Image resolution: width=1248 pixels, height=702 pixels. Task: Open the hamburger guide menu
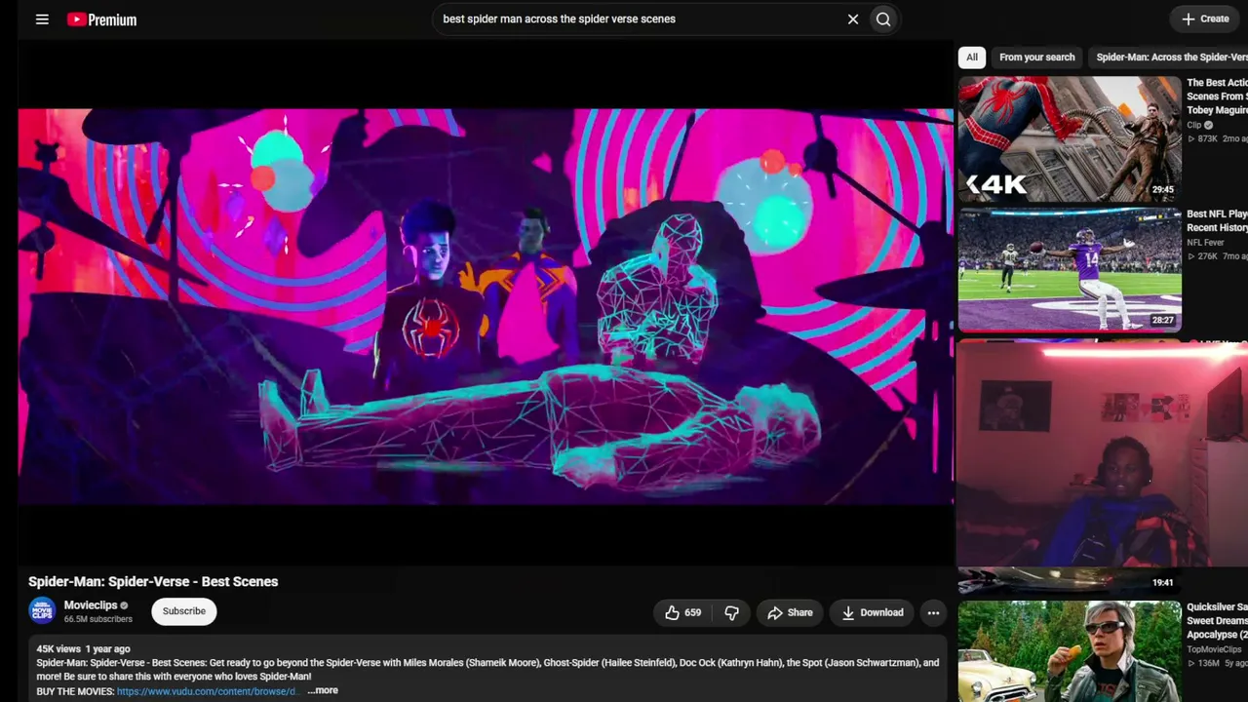point(42,19)
